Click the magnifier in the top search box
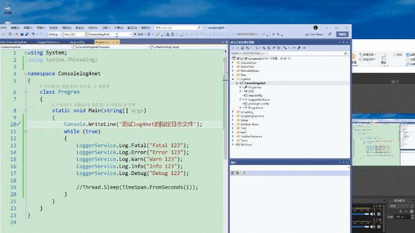This screenshot has height=233, width=415. point(199,27)
